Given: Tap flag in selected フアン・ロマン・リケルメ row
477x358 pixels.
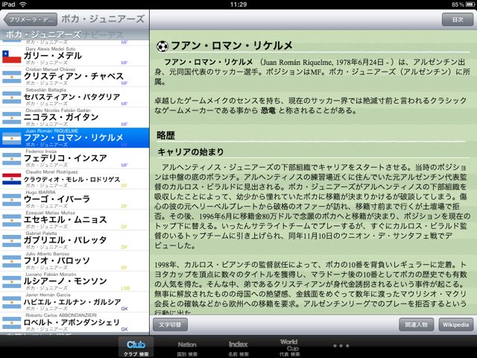Looking at the screenshot, I should tap(12, 139).
